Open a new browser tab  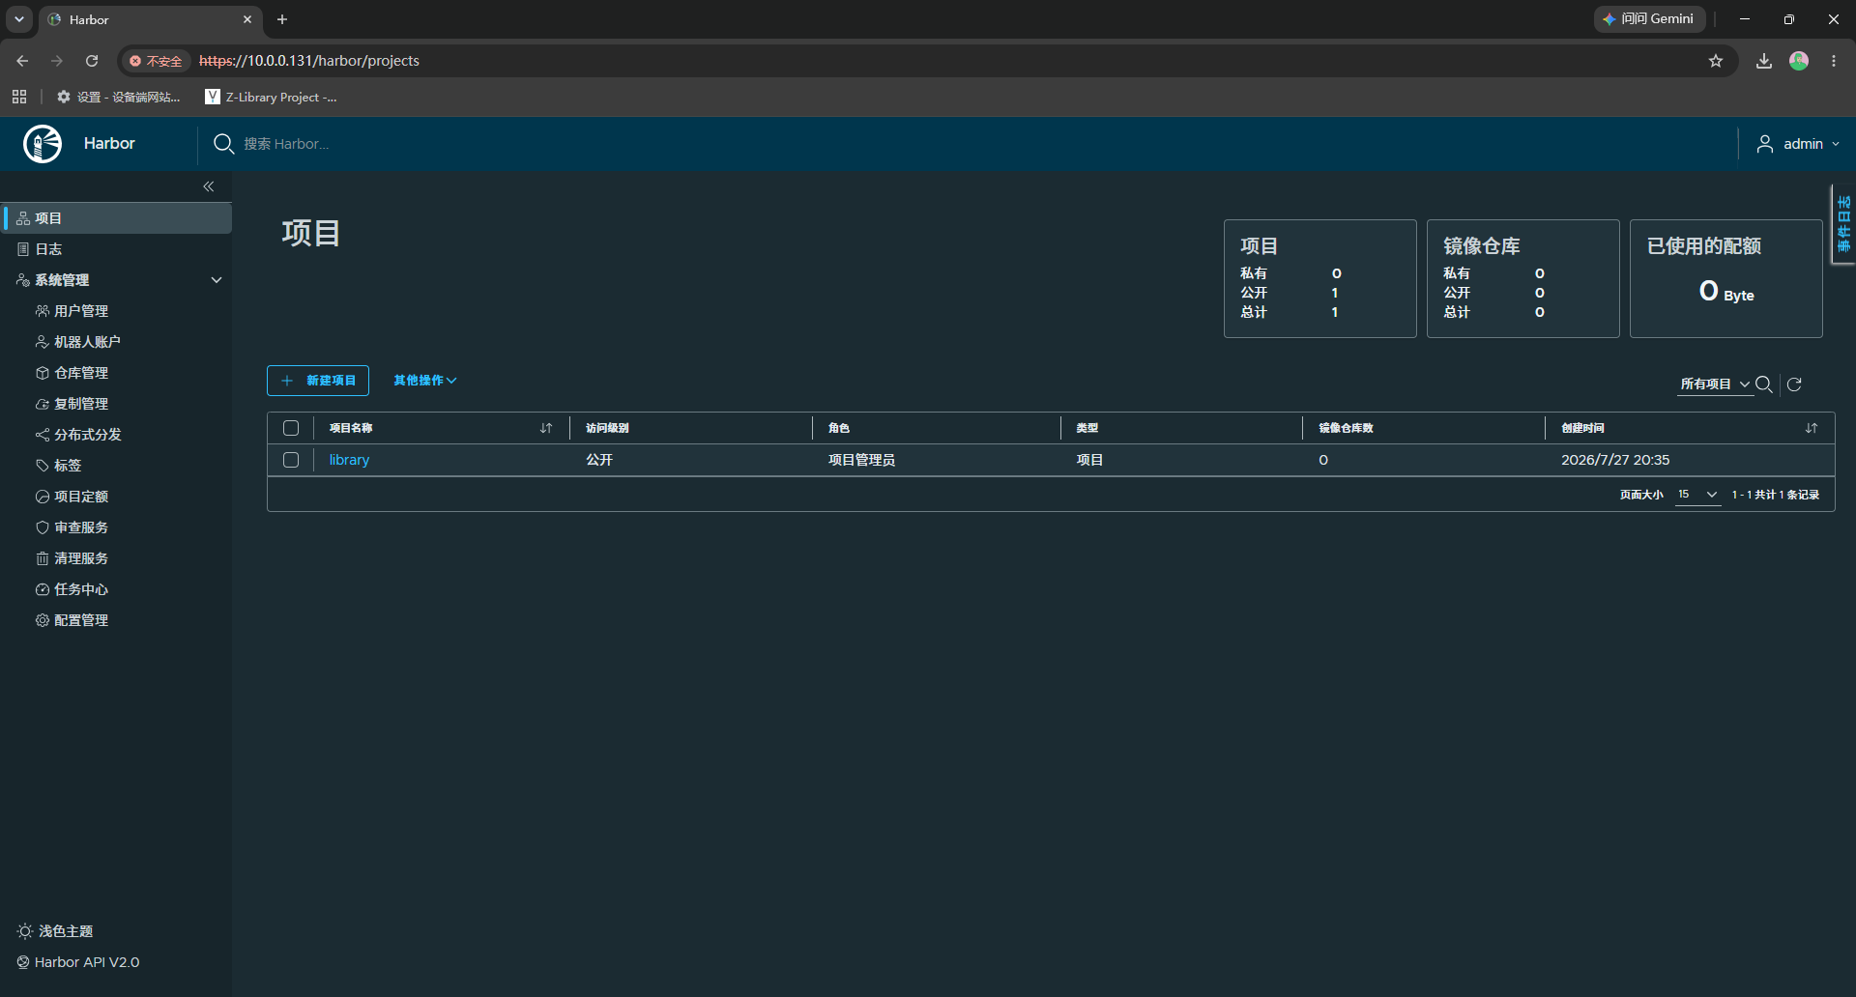(x=282, y=19)
